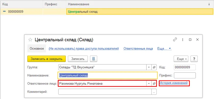The height and width of the screenshot is (99, 214).
Task: Click the Код column header in list
Action: pos(22,4)
